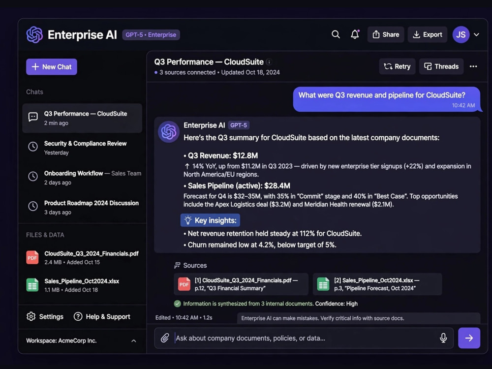The image size is (492, 369).
Task: Click the GPT-5 tag beside Enterprise AI name
Action: pyautogui.click(x=239, y=125)
